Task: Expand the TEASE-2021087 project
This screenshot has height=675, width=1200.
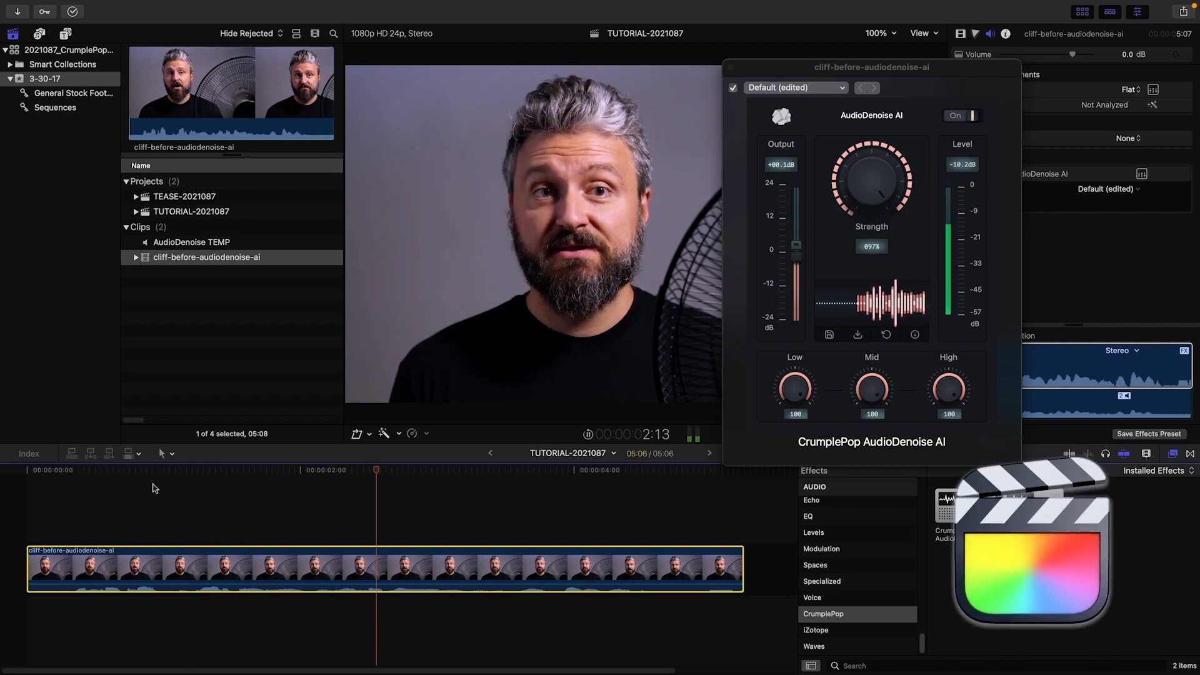Action: click(136, 197)
